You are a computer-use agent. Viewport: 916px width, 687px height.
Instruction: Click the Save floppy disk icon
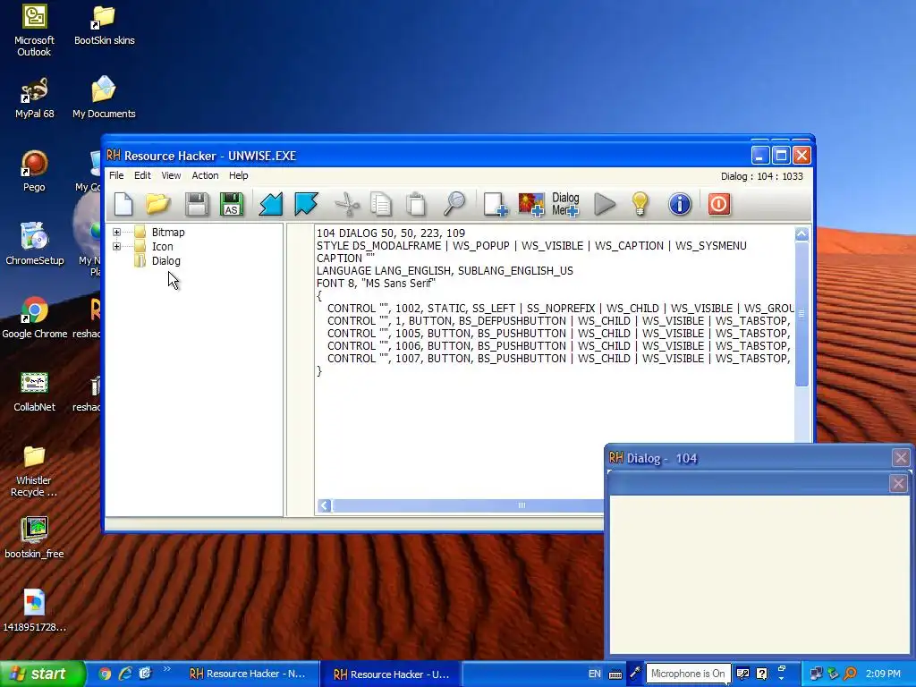[196, 204]
